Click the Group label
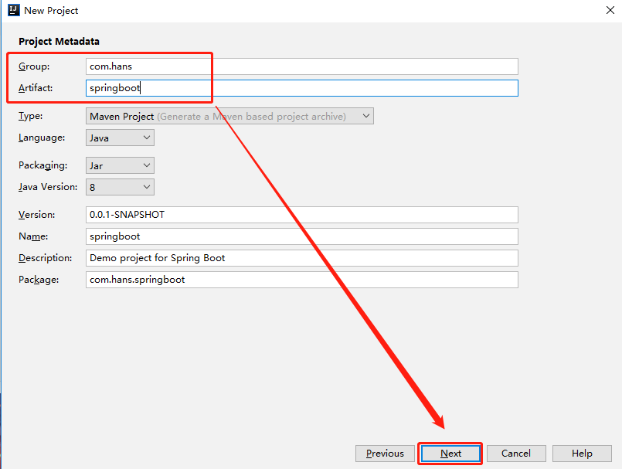 pos(34,66)
